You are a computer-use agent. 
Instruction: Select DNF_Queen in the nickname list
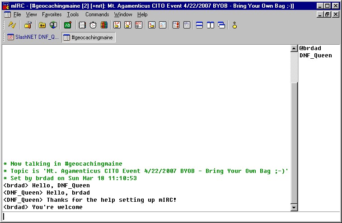(x=316, y=56)
